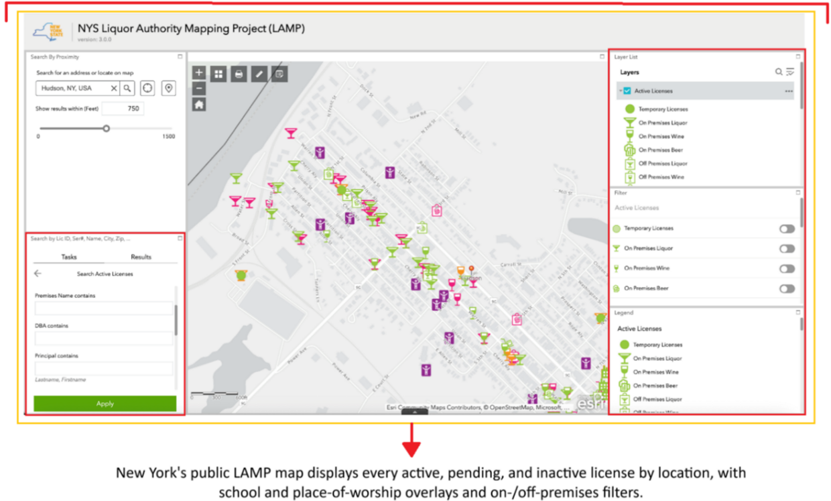Image resolution: width=831 pixels, height=501 pixels.
Task: Open Active Licenses layer options menu
Action: (789, 91)
